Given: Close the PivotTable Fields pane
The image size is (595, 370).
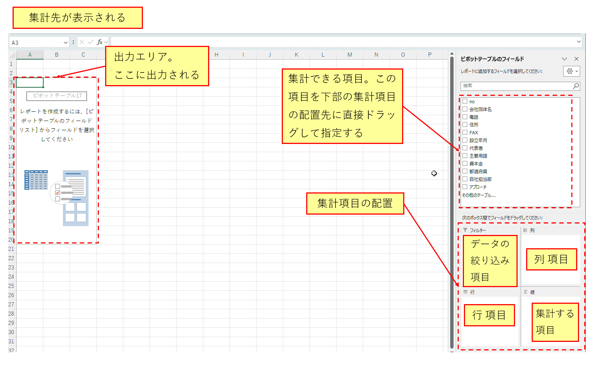Looking at the screenshot, I should pyautogui.click(x=576, y=59).
